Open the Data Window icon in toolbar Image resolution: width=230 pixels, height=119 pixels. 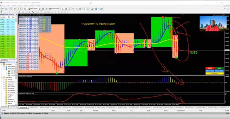15,9
